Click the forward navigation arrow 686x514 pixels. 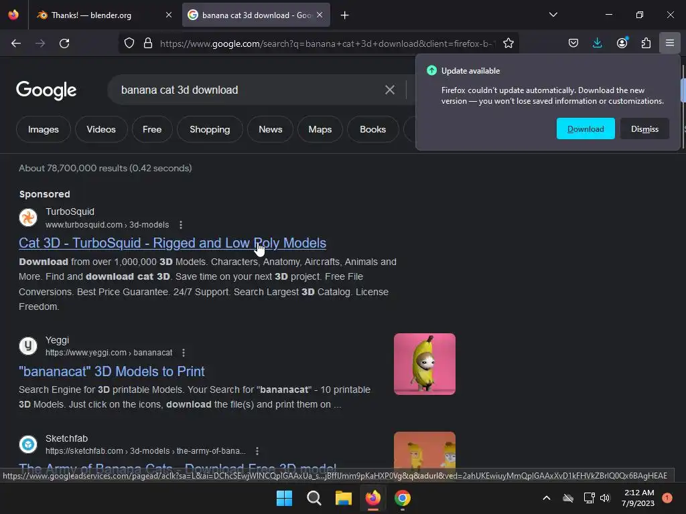click(x=40, y=44)
